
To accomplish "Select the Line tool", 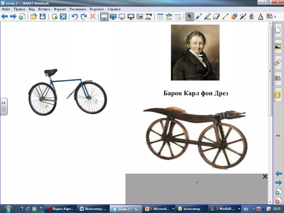I will click(225, 17).
